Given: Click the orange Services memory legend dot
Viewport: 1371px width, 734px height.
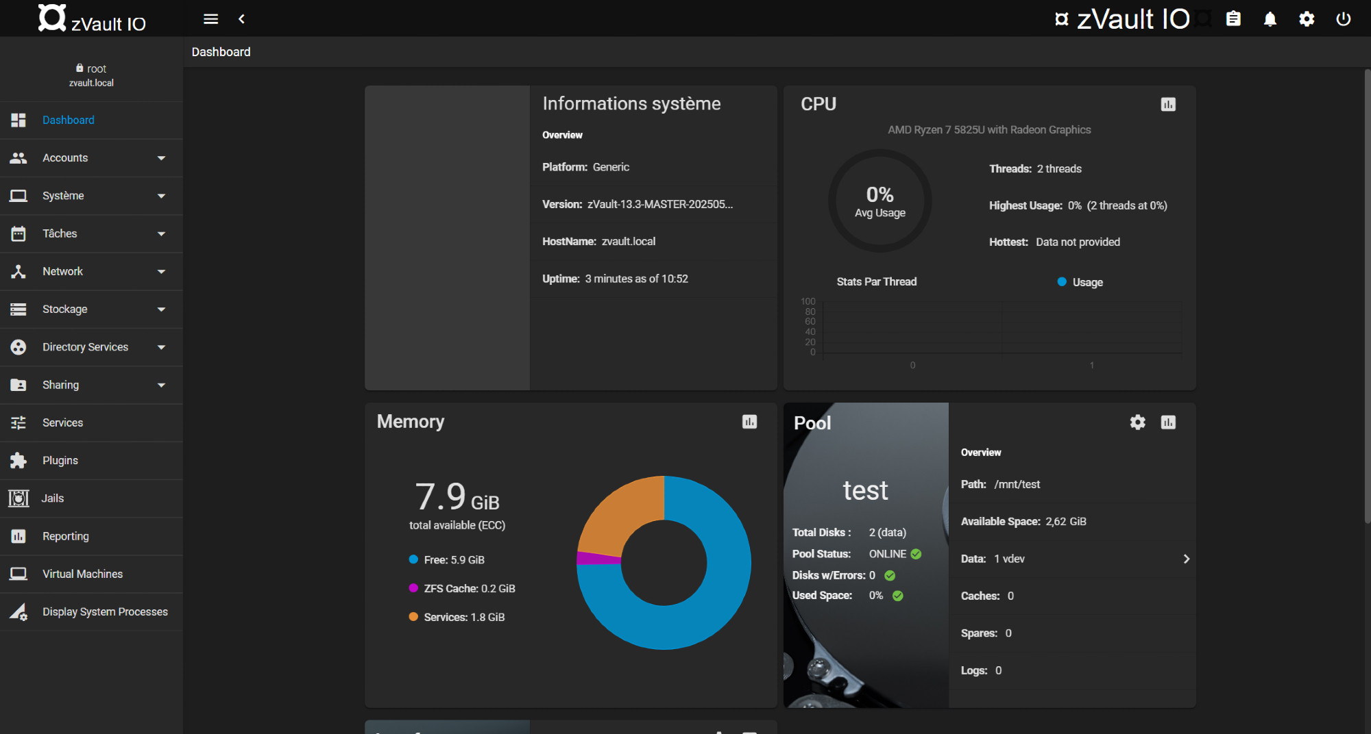Looking at the screenshot, I should [x=413, y=617].
